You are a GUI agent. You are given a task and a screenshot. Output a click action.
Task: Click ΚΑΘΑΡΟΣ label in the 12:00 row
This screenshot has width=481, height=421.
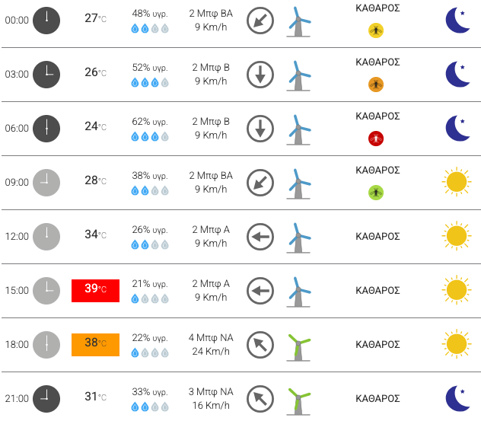377,236
